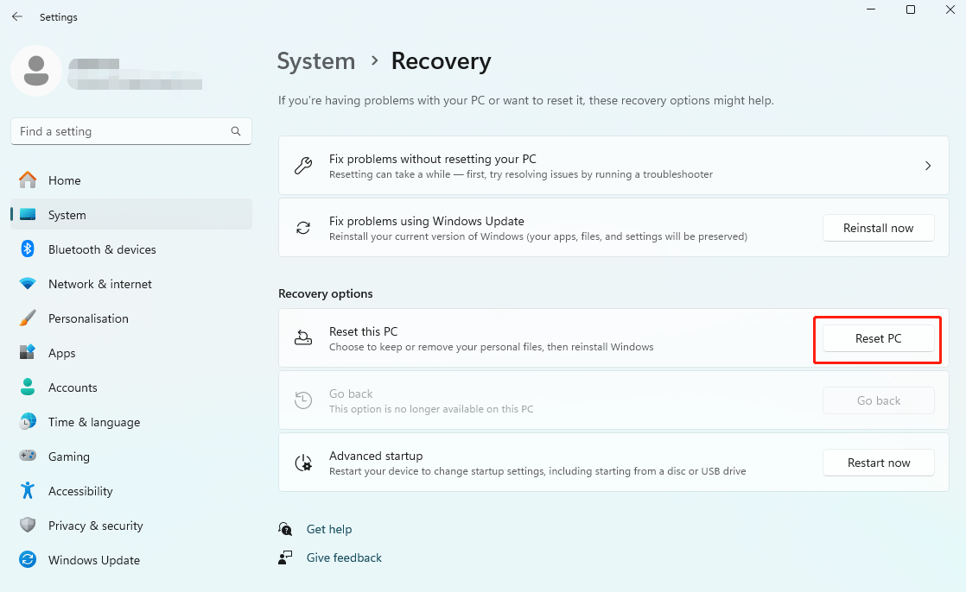The height and width of the screenshot is (592, 966).
Task: Click the Give feedback person icon
Action: (284, 557)
